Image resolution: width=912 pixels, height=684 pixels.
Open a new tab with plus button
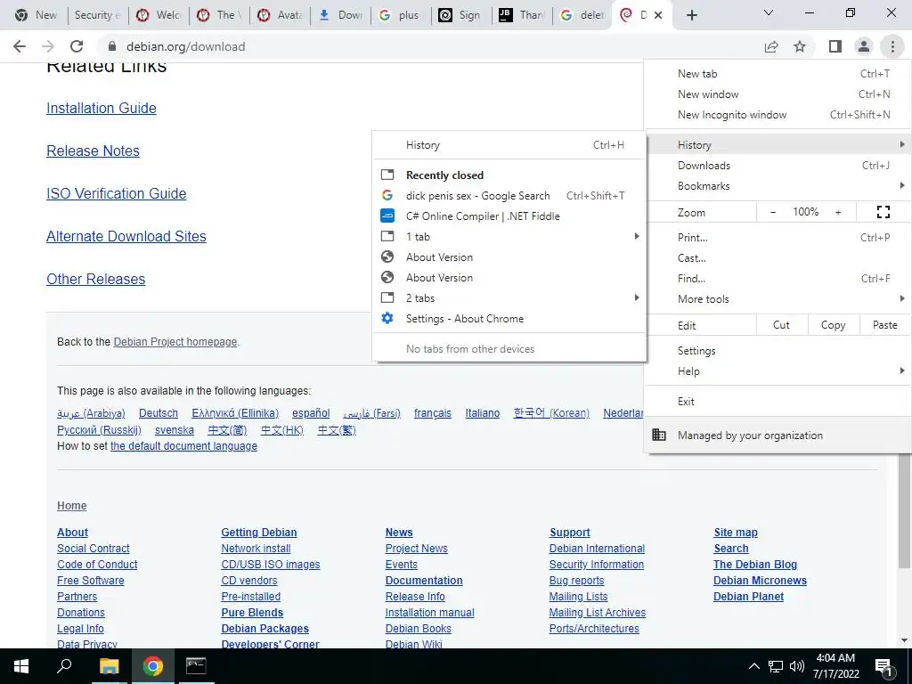[691, 15]
